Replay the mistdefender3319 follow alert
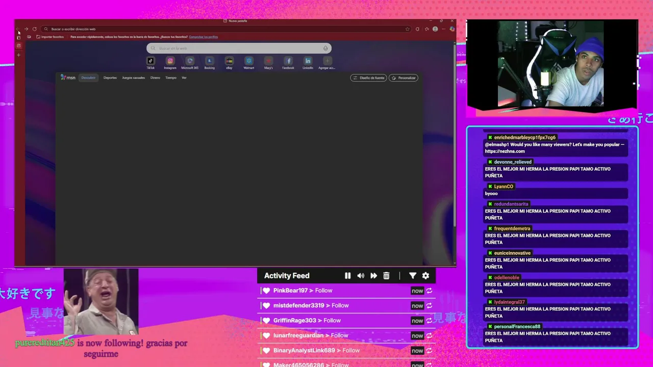Screen dimensions: 653x367 [x=429, y=306]
